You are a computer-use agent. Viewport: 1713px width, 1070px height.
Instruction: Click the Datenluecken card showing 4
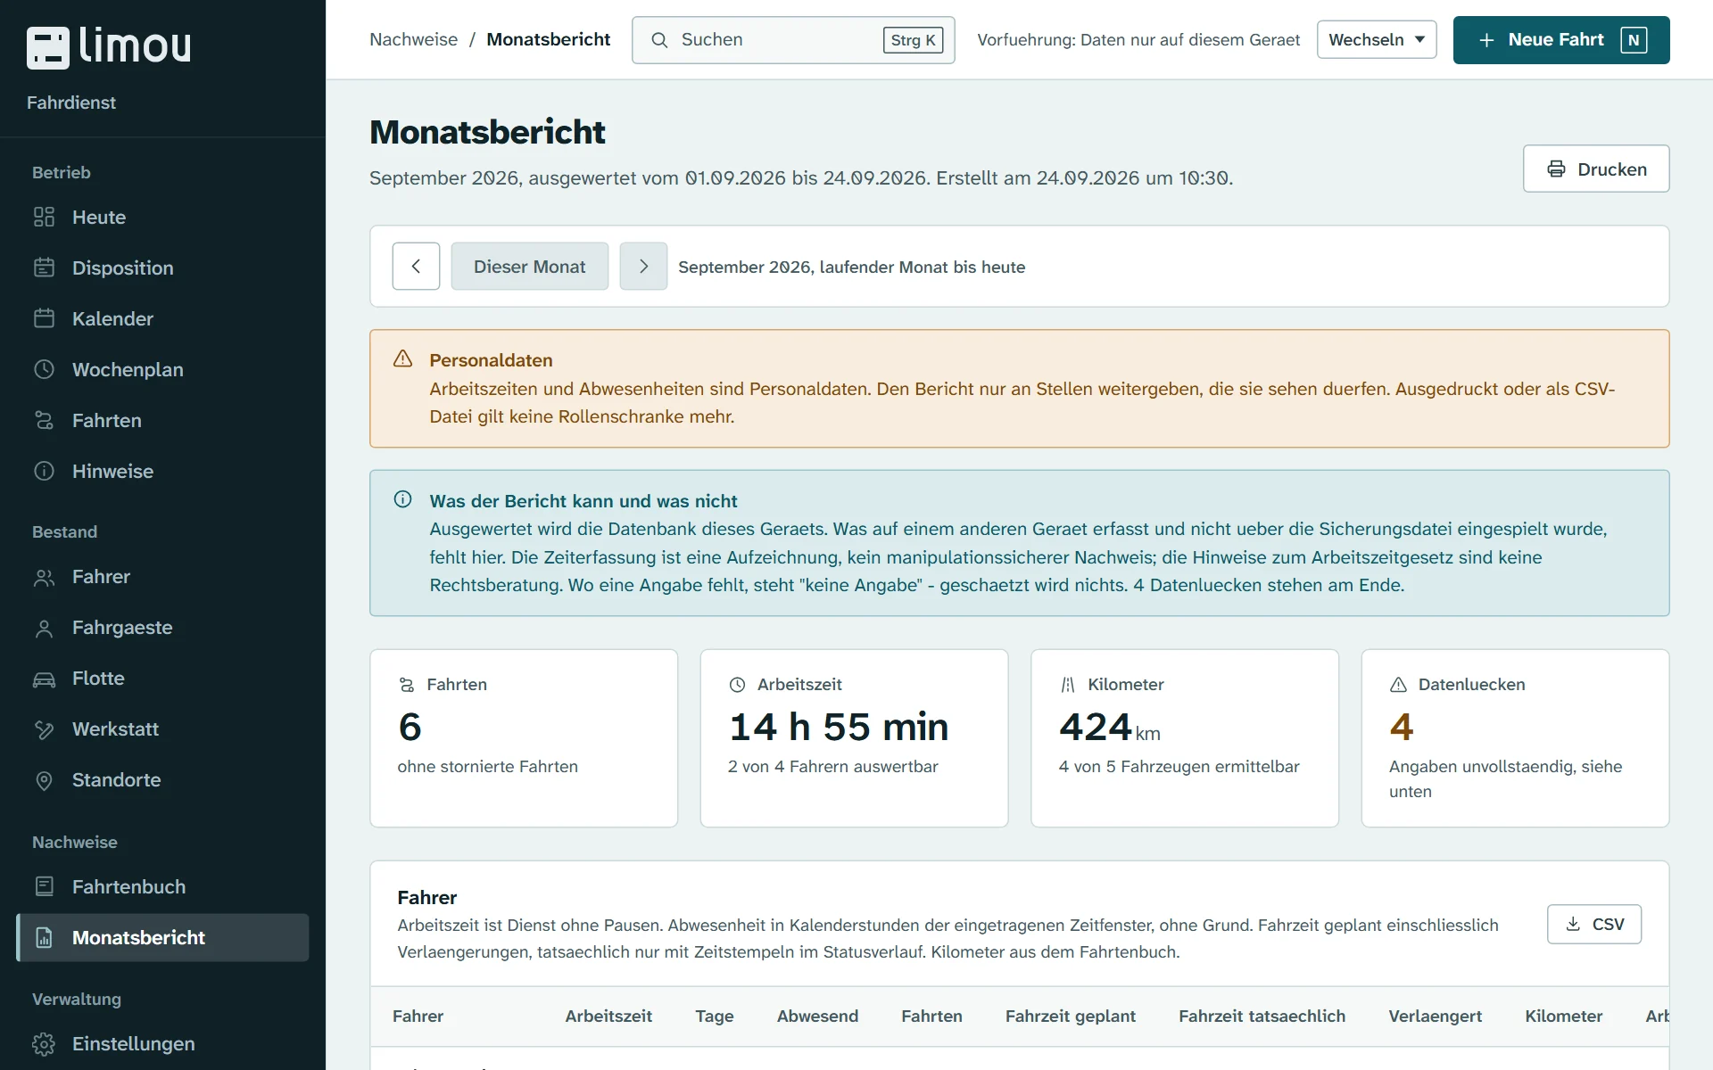pyautogui.click(x=1515, y=738)
